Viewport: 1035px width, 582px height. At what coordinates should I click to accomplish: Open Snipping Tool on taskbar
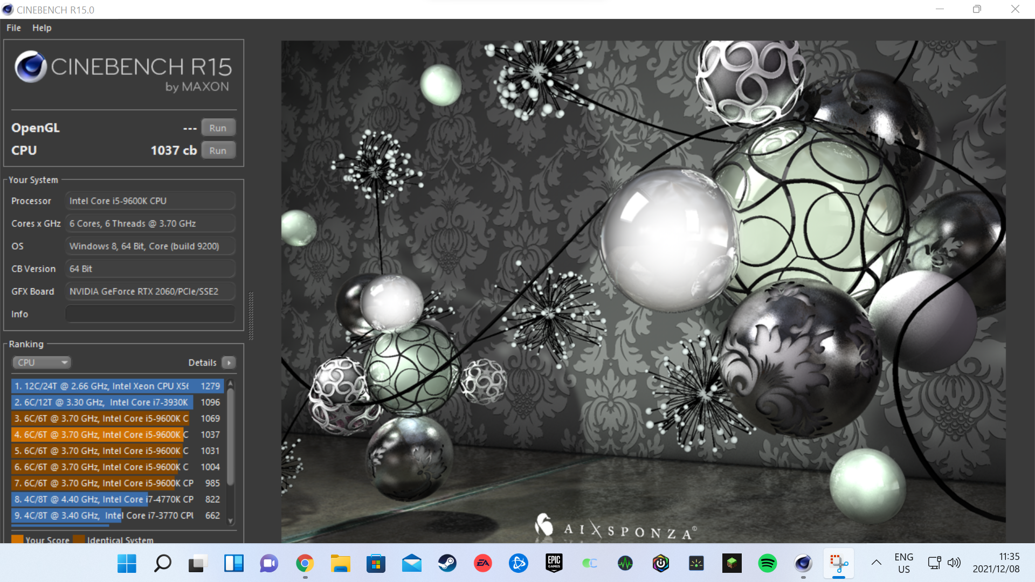pos(838,564)
